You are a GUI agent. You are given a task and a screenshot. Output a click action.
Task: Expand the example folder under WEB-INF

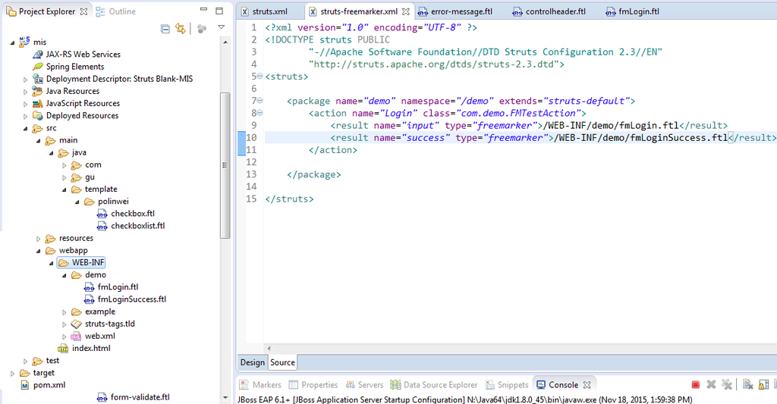[65, 312]
